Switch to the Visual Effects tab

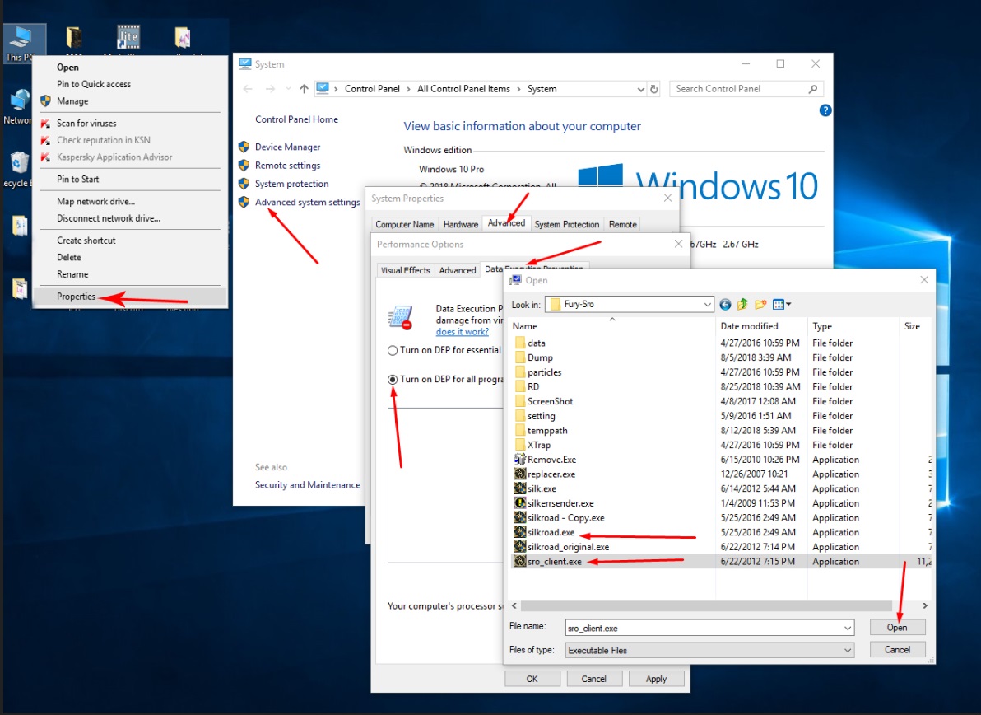click(x=406, y=270)
